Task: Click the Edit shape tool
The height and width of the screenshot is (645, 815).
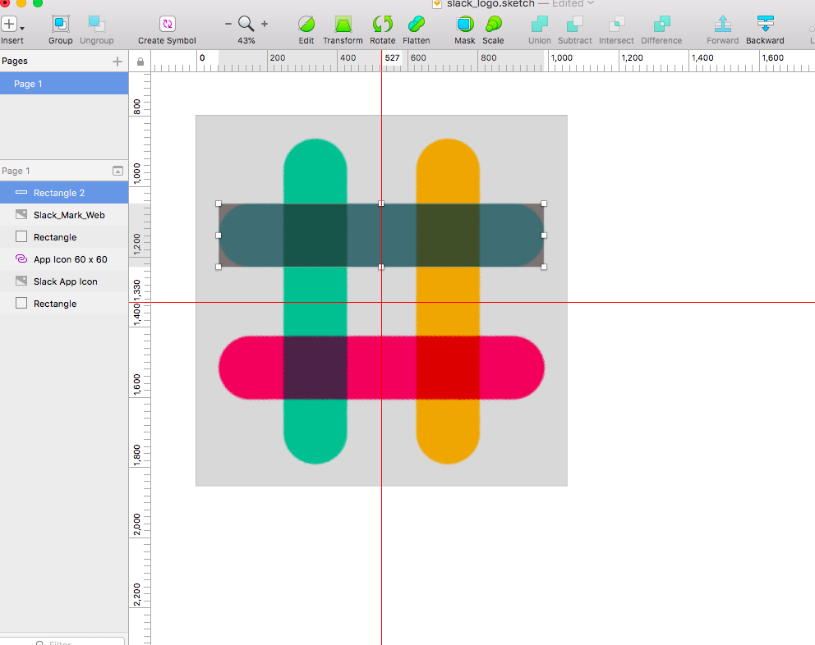Action: [306, 24]
